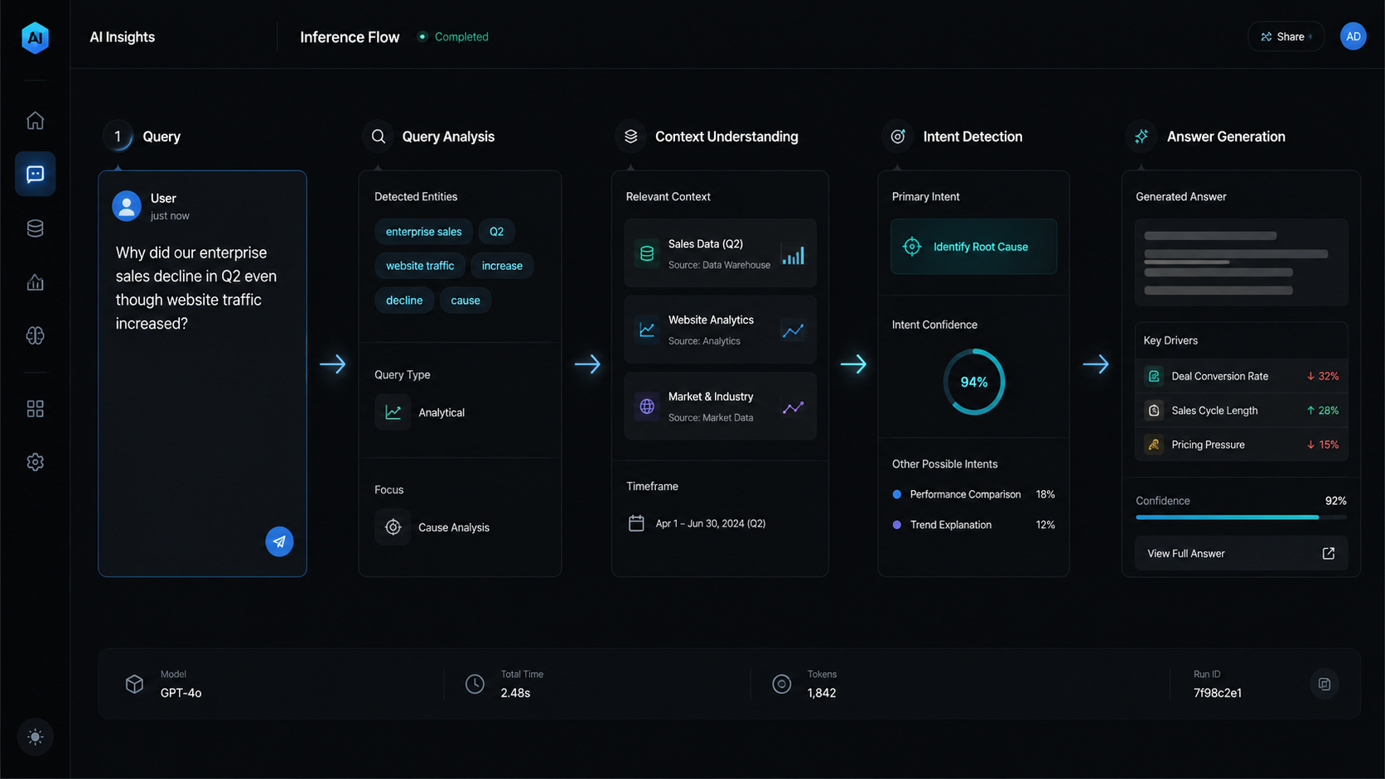Open the Market & Industry context card
The width and height of the screenshot is (1385, 779).
pos(720,406)
